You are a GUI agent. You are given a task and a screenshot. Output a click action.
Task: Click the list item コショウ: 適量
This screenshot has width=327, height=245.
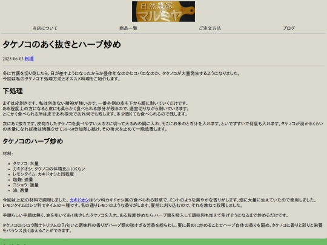(26, 185)
